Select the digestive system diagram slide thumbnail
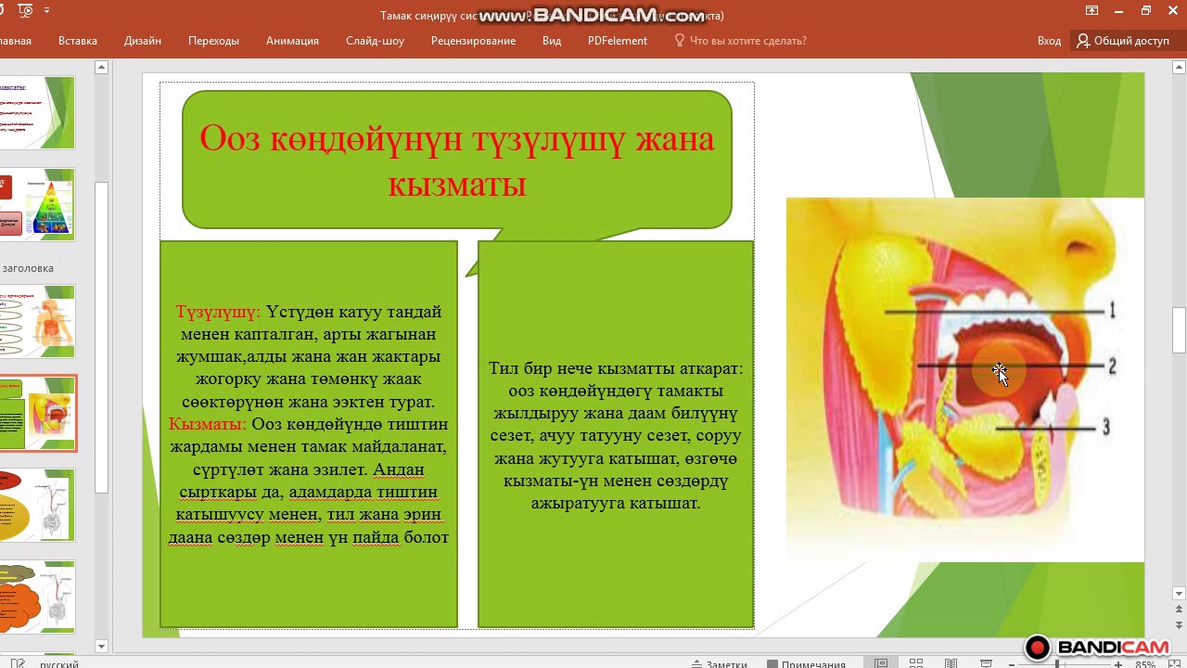 click(37, 321)
